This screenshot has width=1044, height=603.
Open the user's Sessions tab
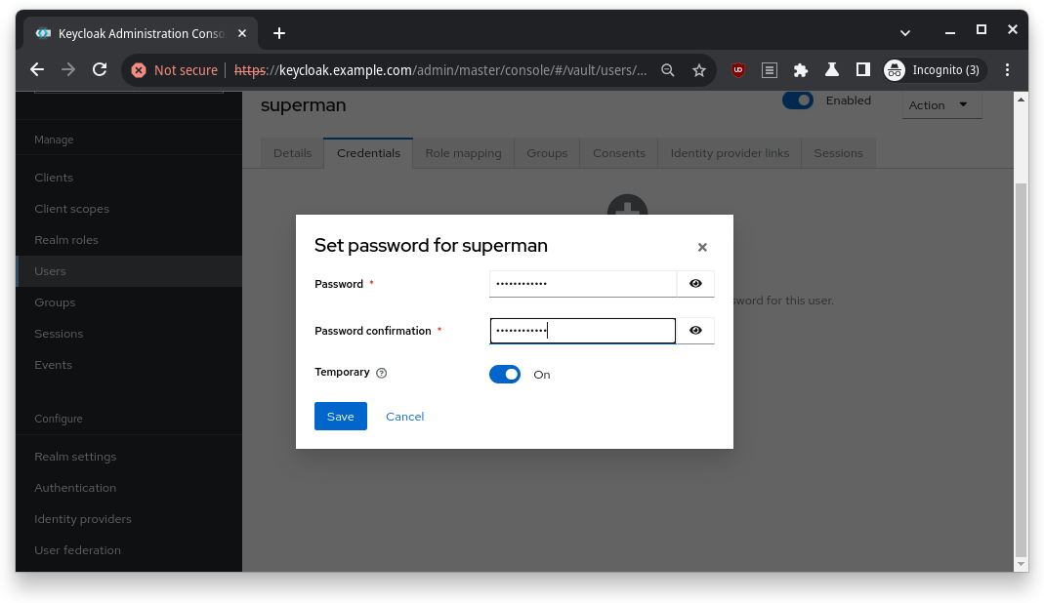(x=838, y=153)
